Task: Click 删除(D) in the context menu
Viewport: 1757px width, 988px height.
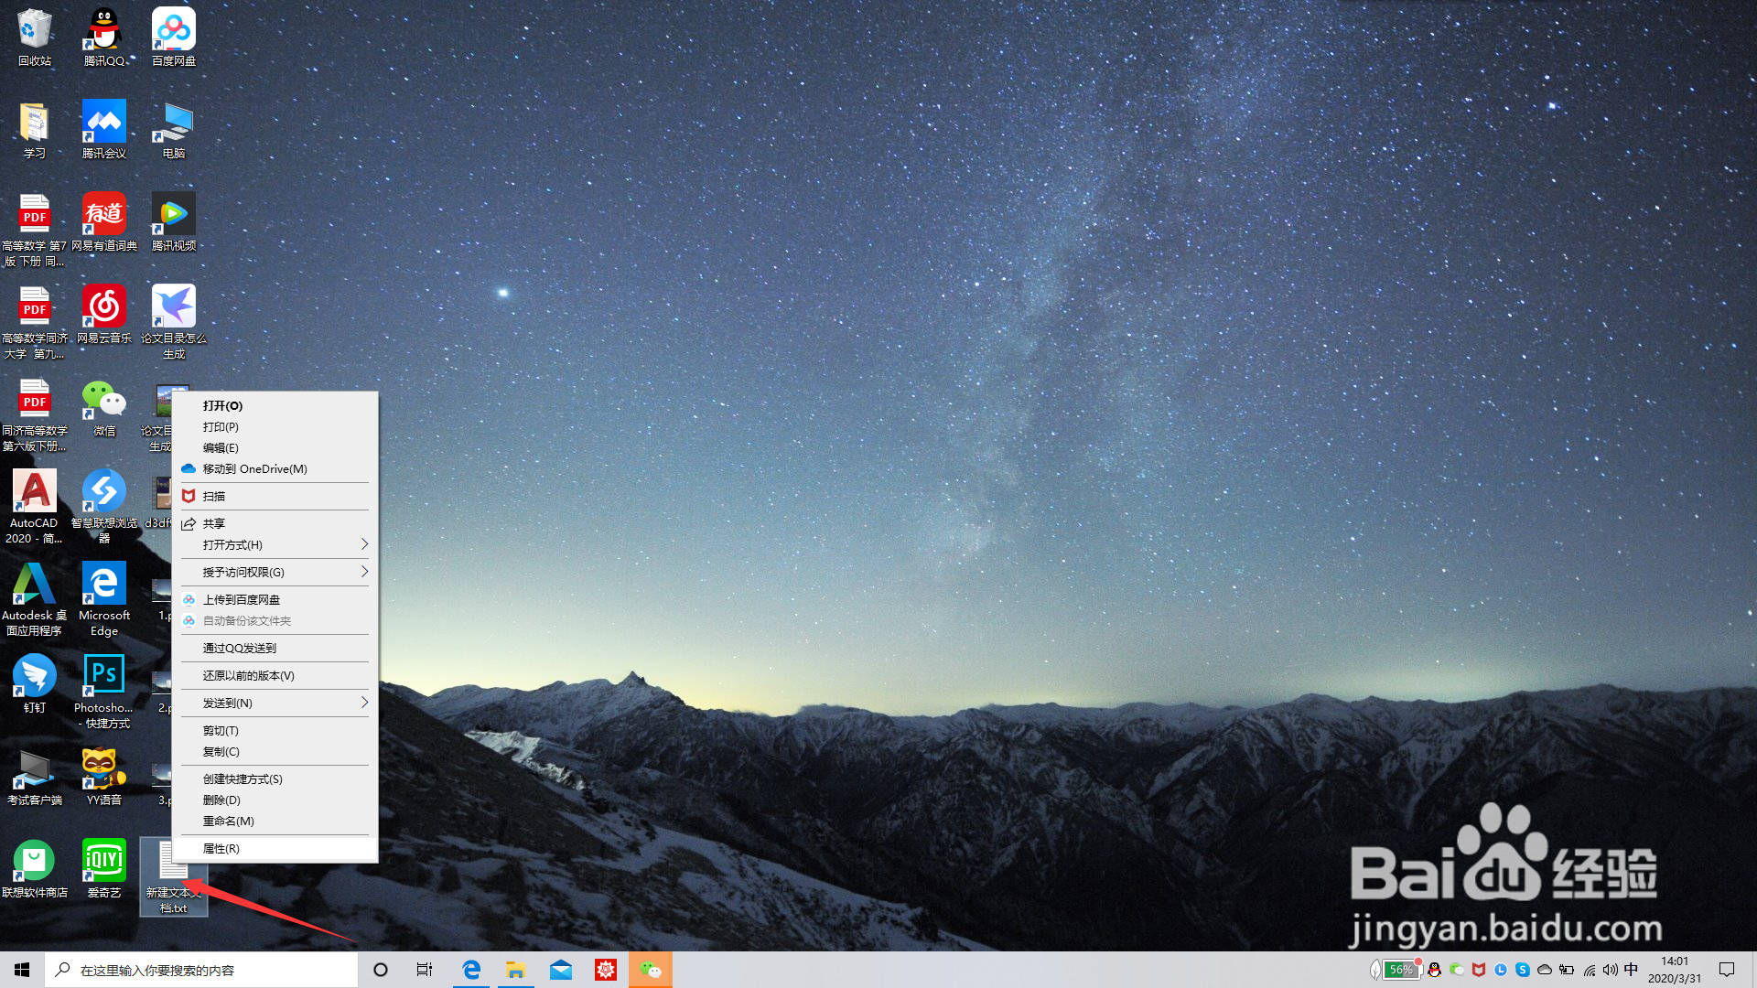Action: [221, 800]
